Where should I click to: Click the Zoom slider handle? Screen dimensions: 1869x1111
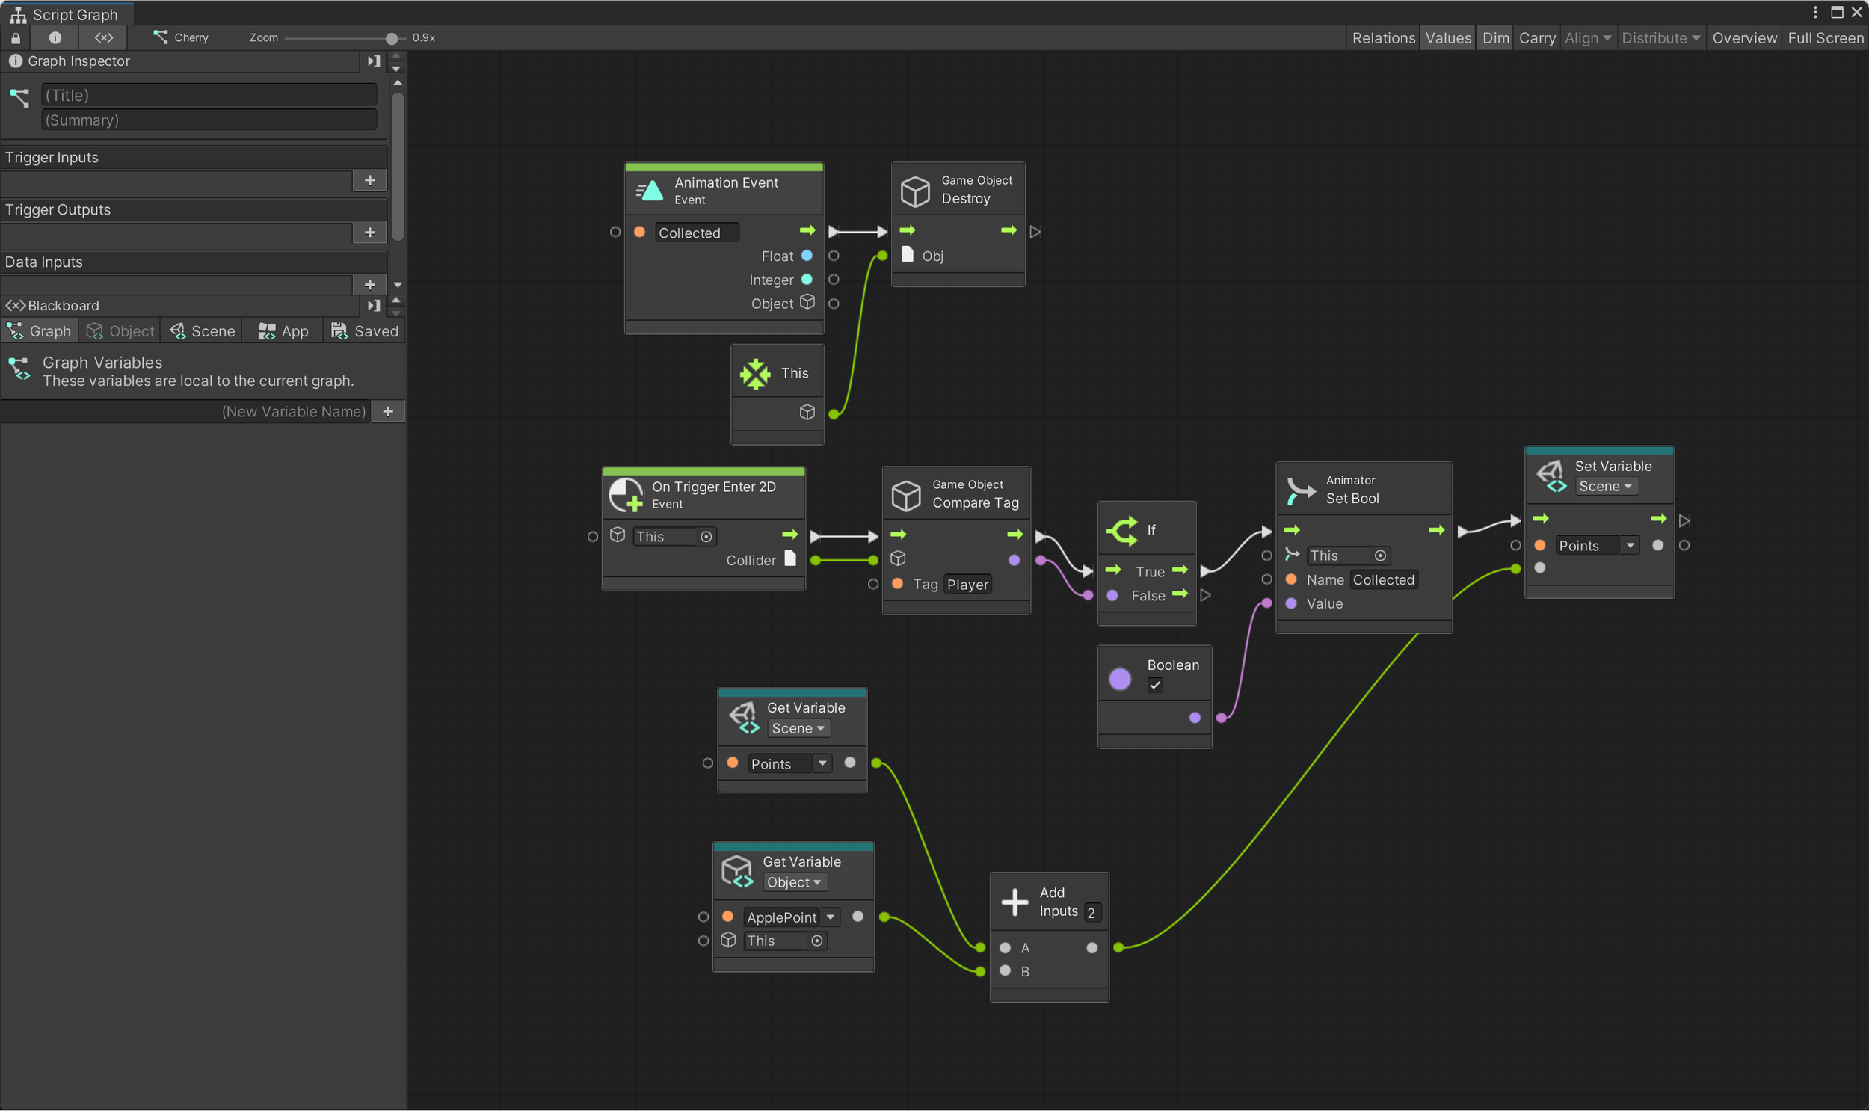tap(392, 37)
